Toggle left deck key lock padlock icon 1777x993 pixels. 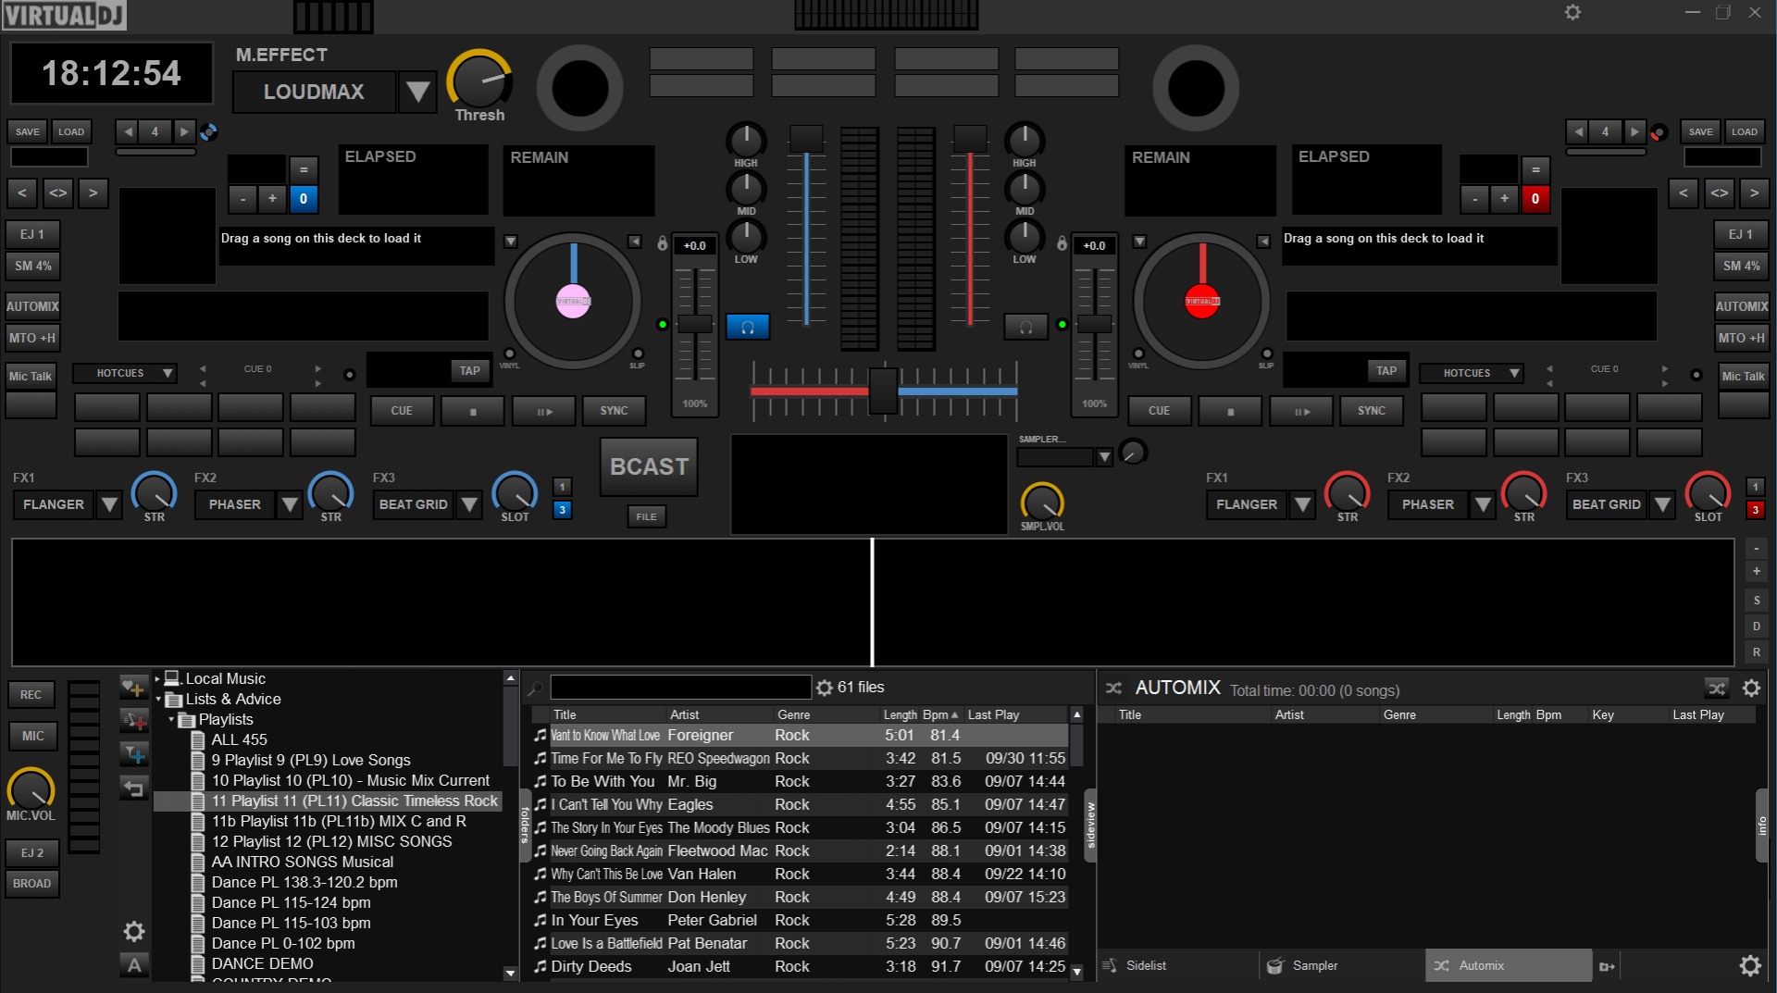pyautogui.click(x=662, y=243)
